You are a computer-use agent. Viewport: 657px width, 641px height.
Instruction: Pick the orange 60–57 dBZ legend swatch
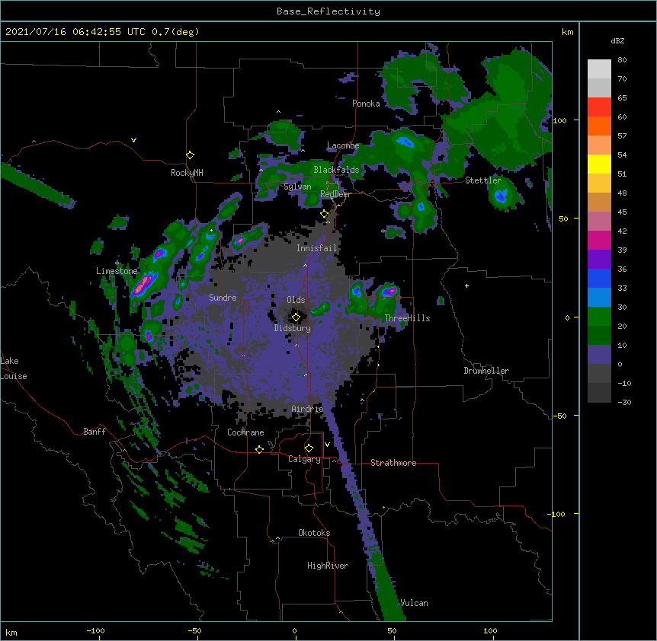[x=599, y=126]
